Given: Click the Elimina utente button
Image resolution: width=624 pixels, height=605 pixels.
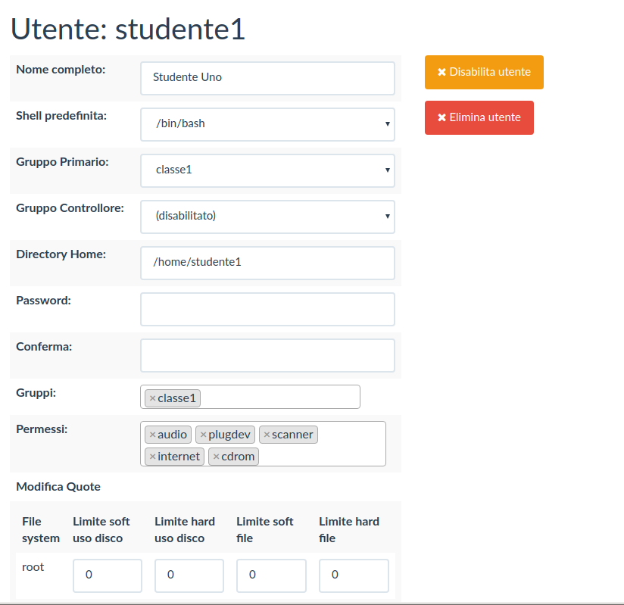Looking at the screenshot, I should tap(479, 117).
